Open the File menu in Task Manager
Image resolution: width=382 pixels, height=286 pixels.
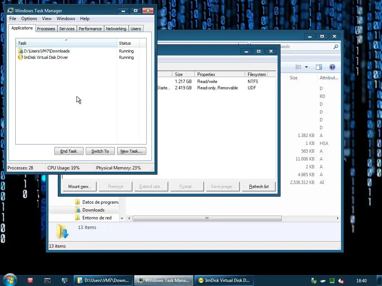click(x=13, y=19)
